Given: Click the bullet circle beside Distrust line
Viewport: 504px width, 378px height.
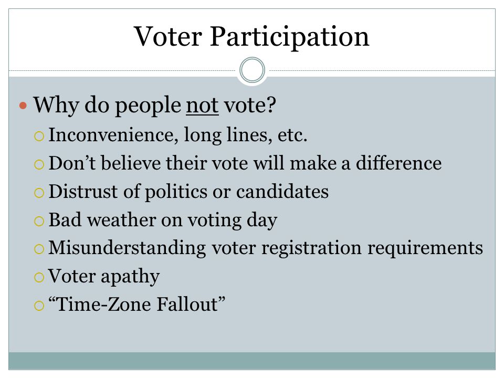Looking at the screenshot, I should pos(39,193).
